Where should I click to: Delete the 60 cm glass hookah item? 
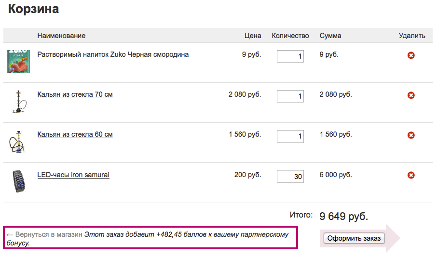point(411,135)
